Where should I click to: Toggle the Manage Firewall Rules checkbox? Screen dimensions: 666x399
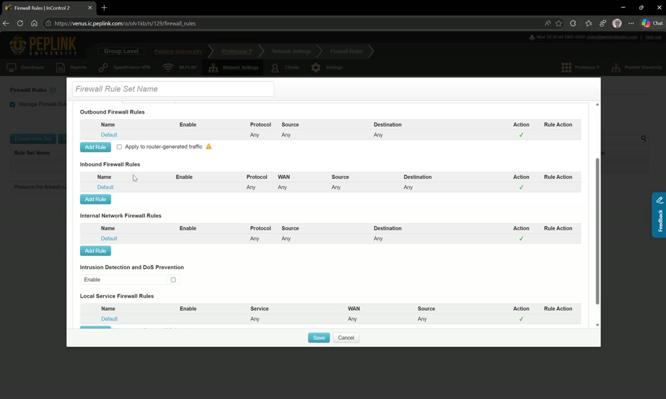(12, 105)
